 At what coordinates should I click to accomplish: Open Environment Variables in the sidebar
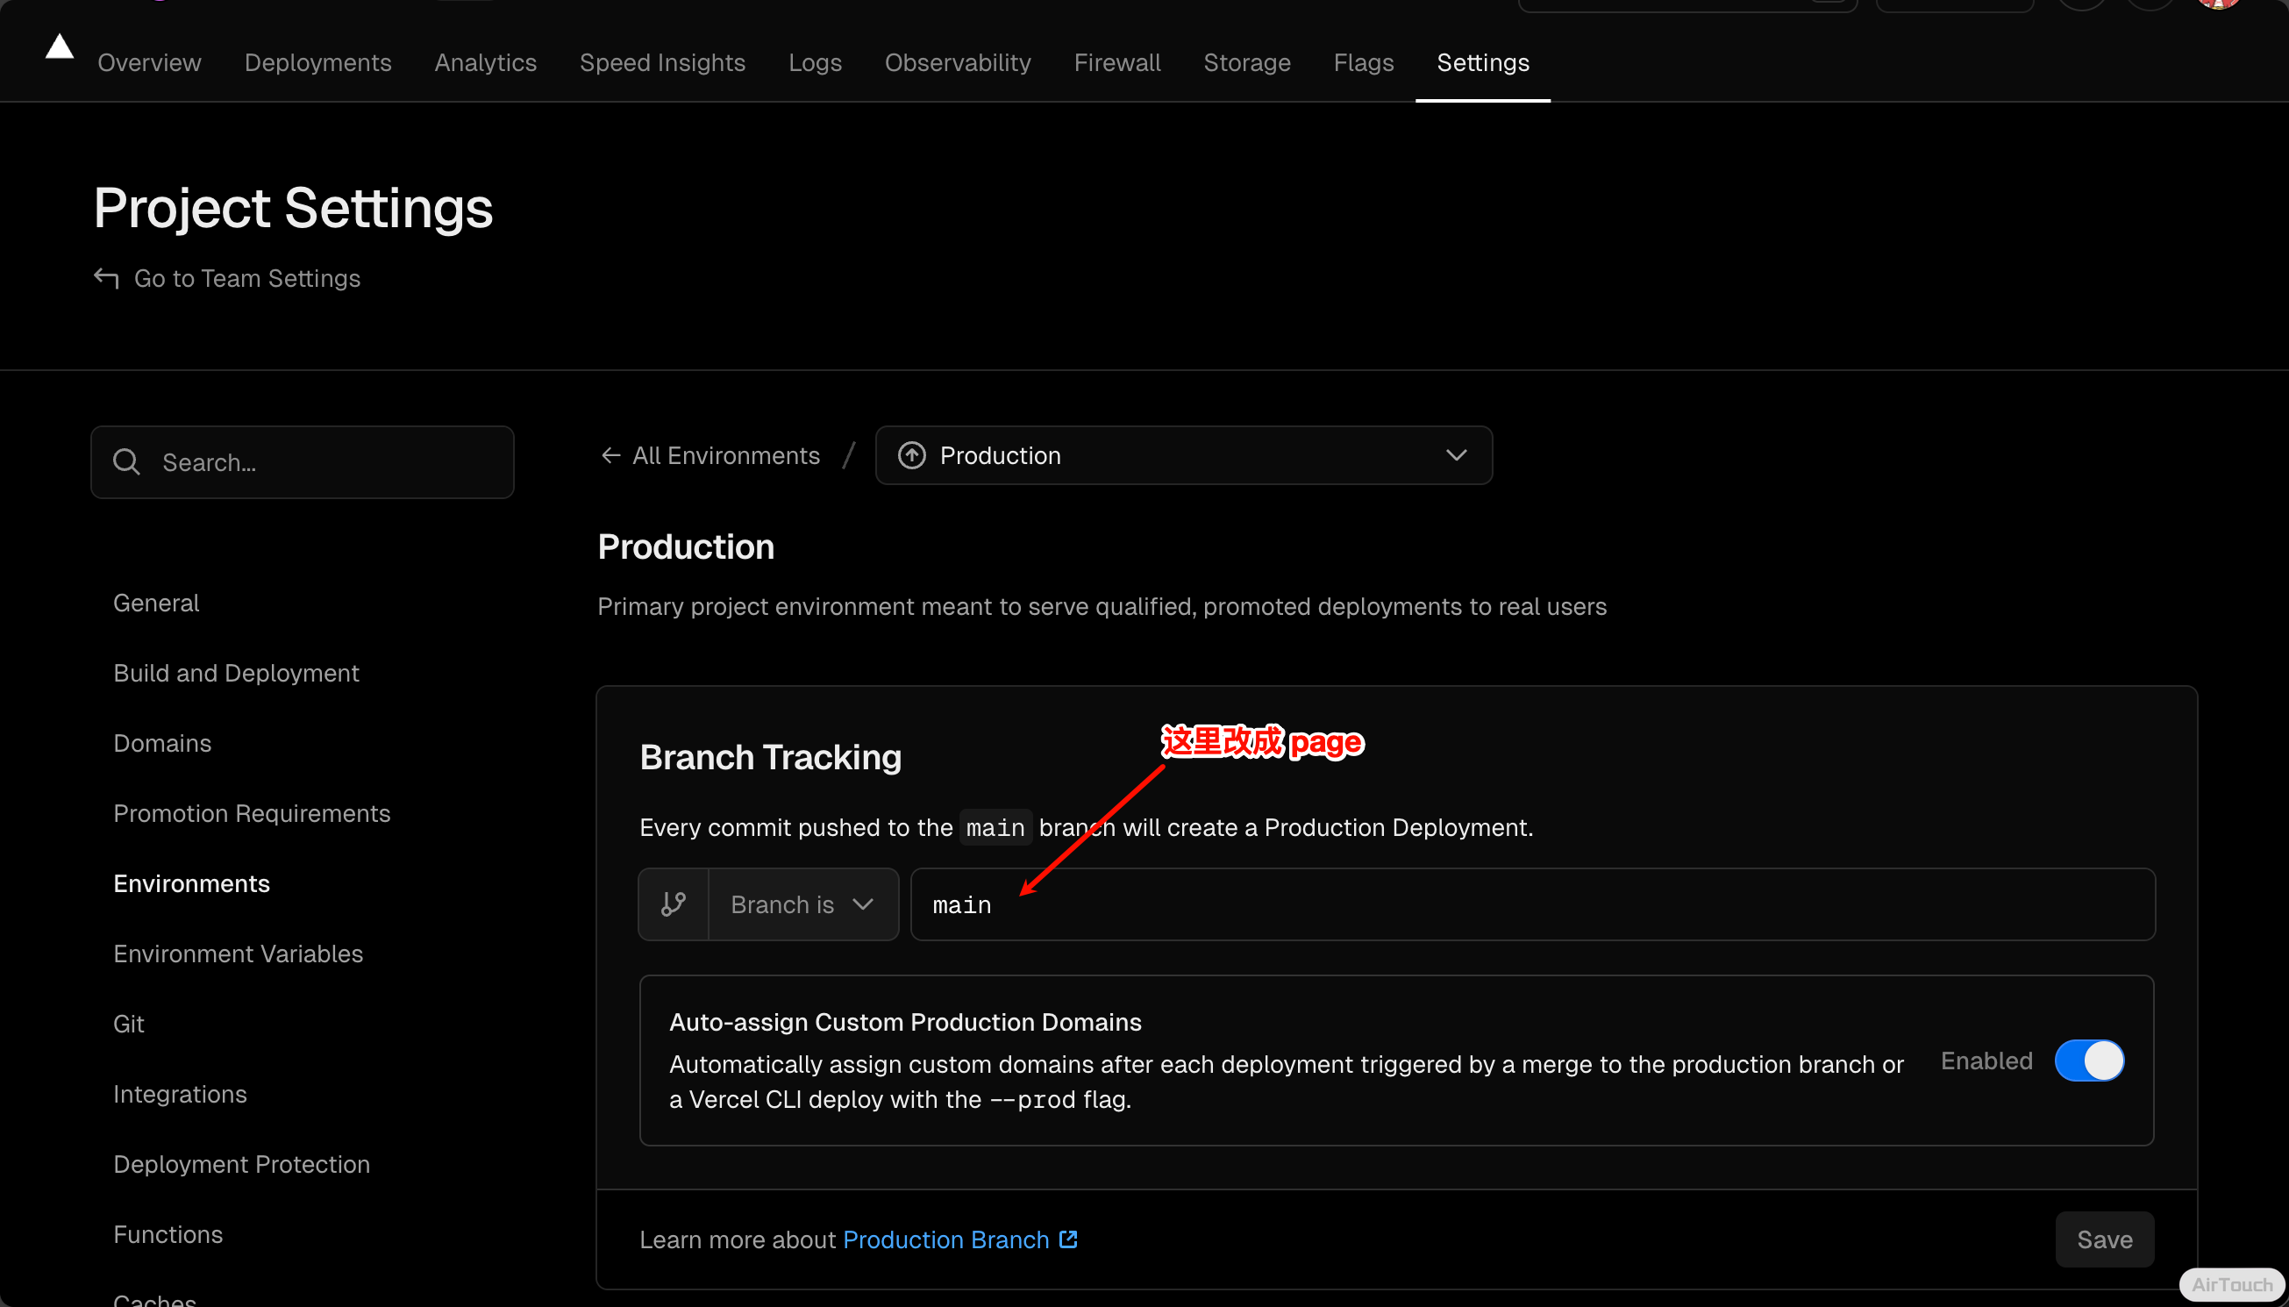(238, 953)
